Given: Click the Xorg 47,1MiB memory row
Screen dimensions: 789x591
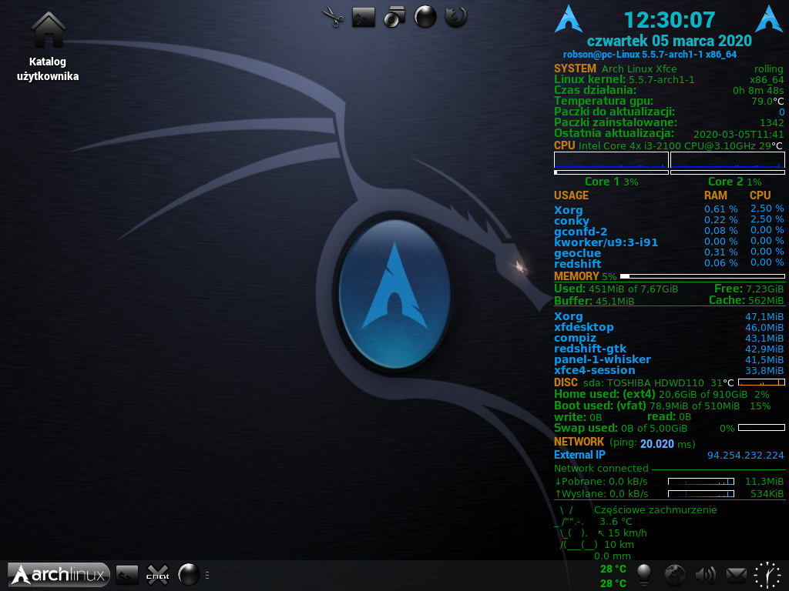Looking at the screenshot, I should pyautogui.click(x=669, y=316).
